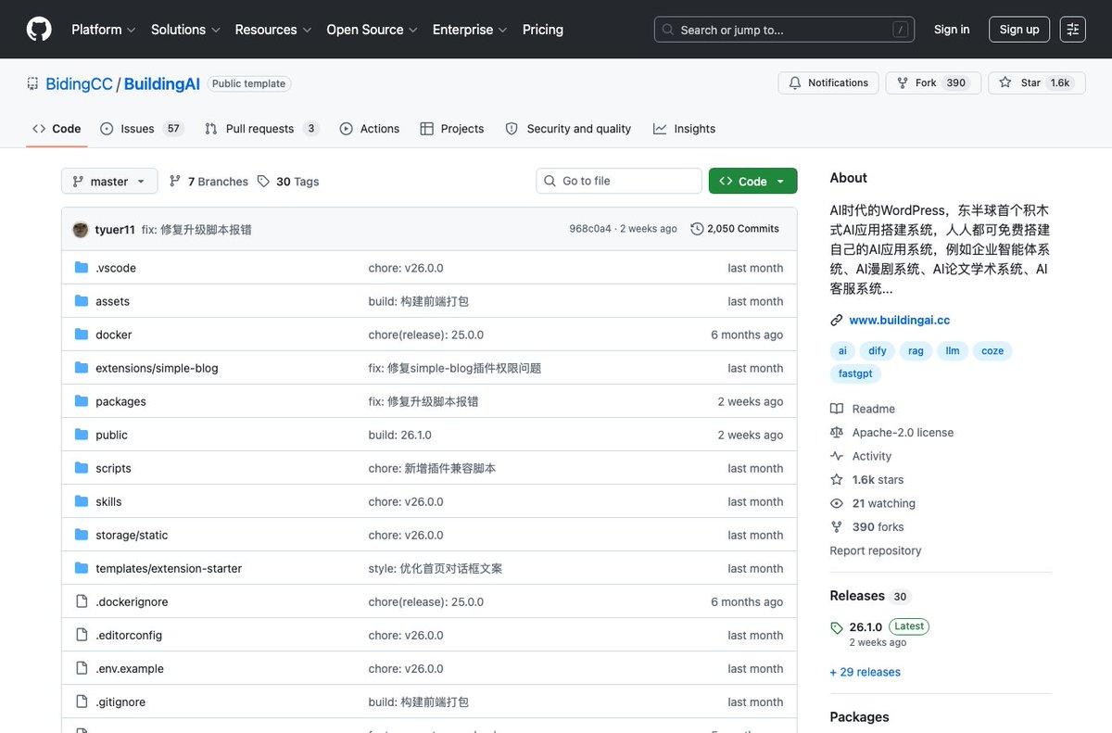Click the .dockerignore file icon
Image resolution: width=1112 pixels, height=733 pixels.
point(81,601)
